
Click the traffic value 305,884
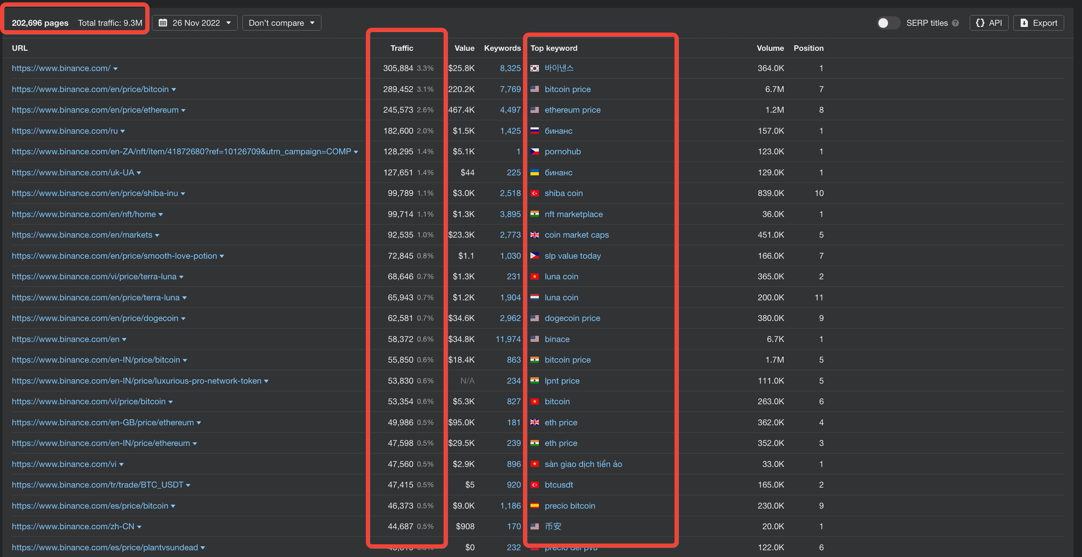(398, 68)
